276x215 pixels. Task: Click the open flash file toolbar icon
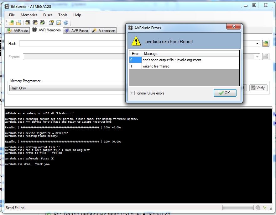click(12, 23)
